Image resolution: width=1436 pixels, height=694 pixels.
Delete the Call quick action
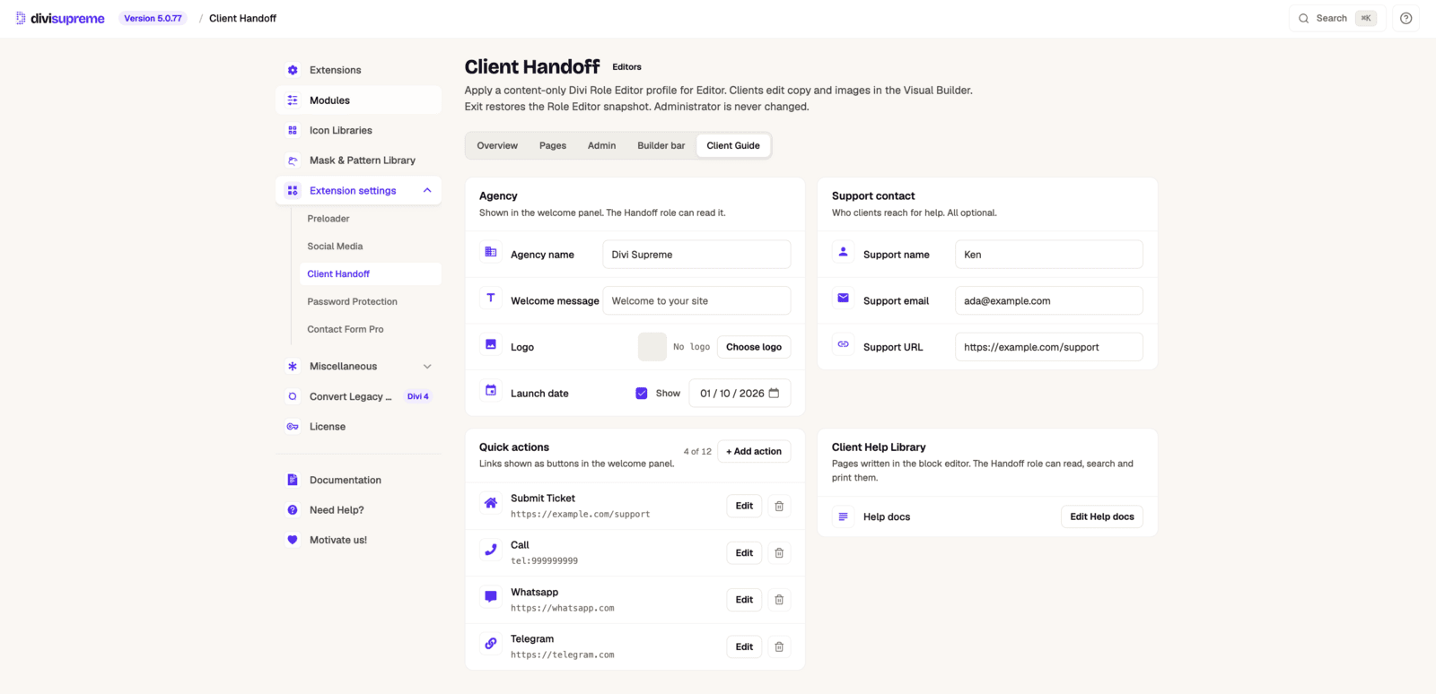[779, 553]
